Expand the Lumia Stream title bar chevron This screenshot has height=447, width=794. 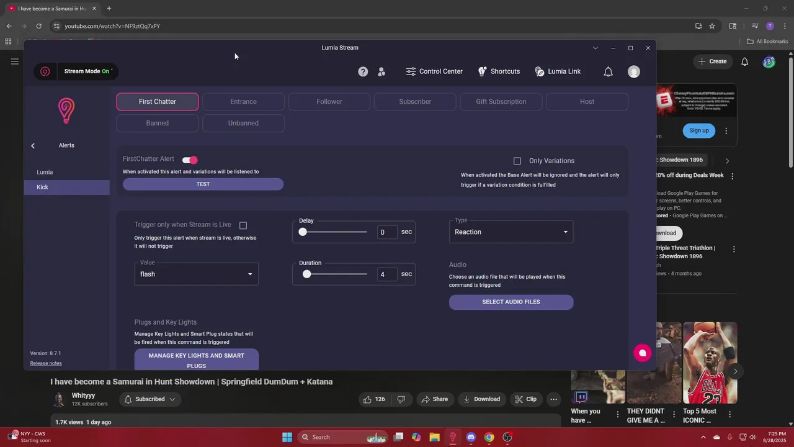595,48
